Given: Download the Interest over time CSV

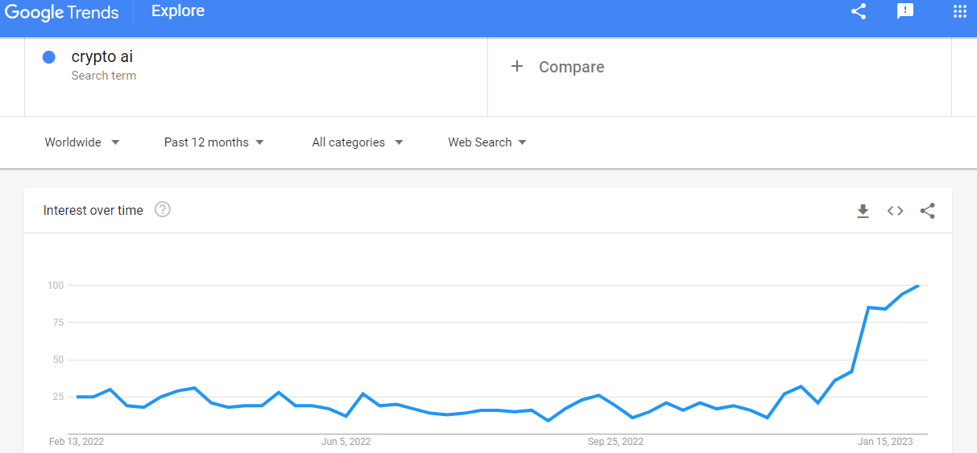Looking at the screenshot, I should pos(863,211).
